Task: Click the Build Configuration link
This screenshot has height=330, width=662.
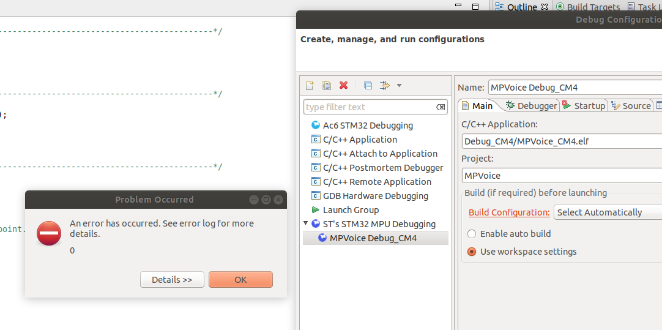Action: pos(509,212)
